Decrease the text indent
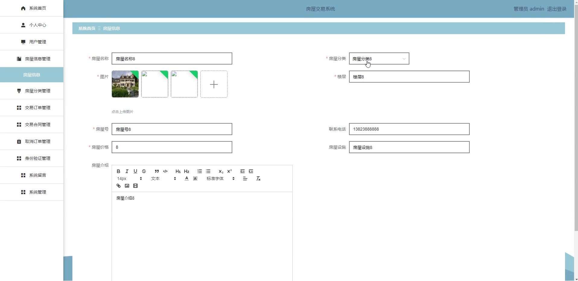 click(243, 171)
